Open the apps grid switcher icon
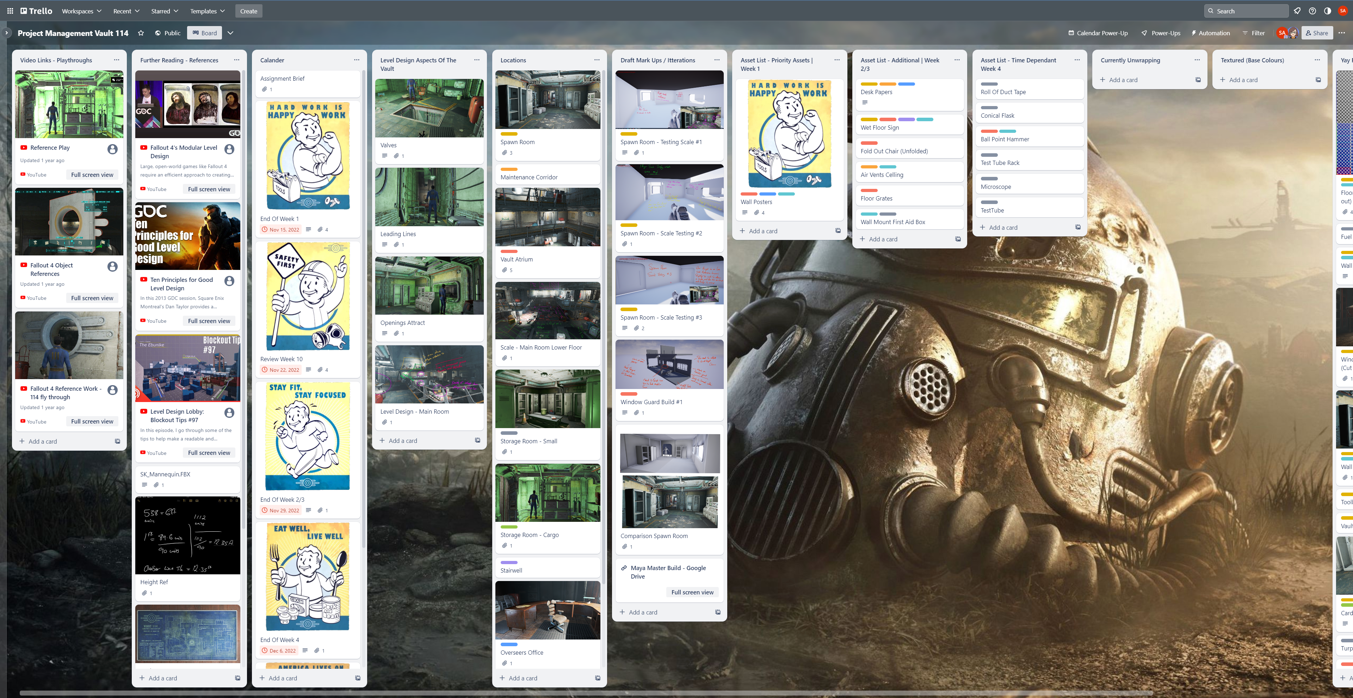 point(10,11)
